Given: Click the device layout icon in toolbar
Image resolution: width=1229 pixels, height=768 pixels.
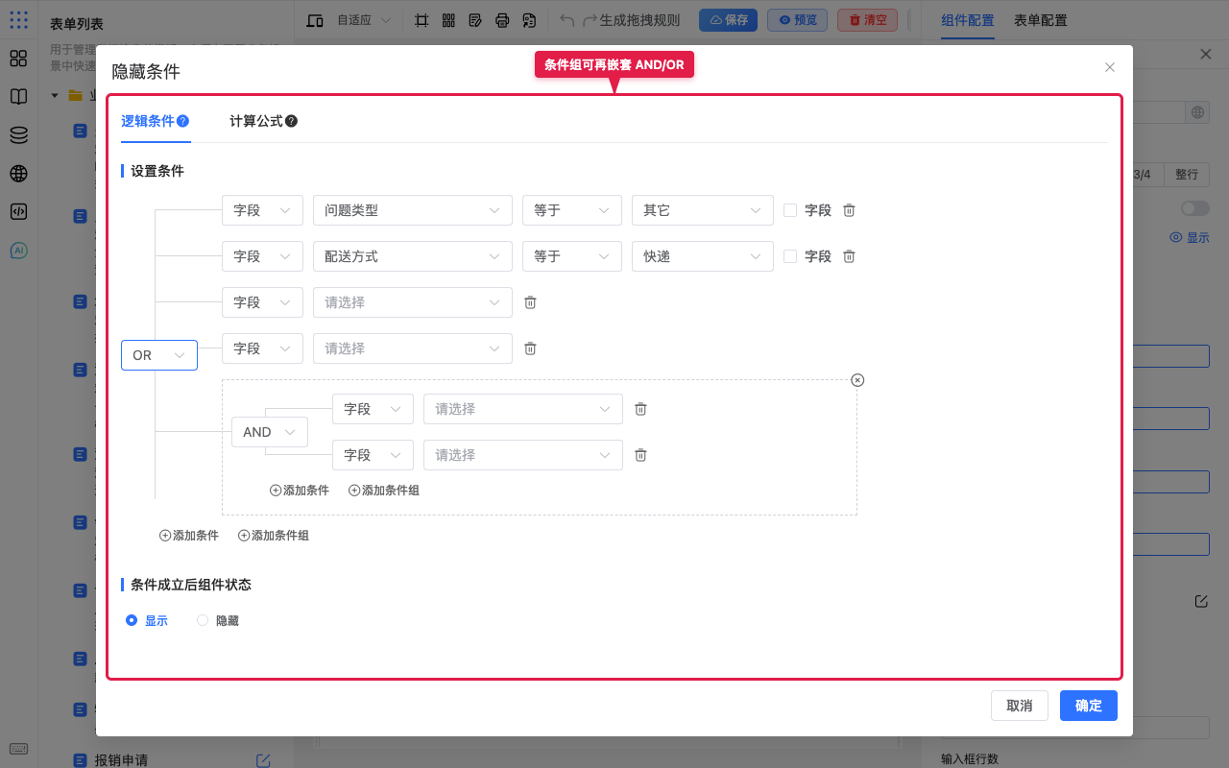Looking at the screenshot, I should coord(314,20).
